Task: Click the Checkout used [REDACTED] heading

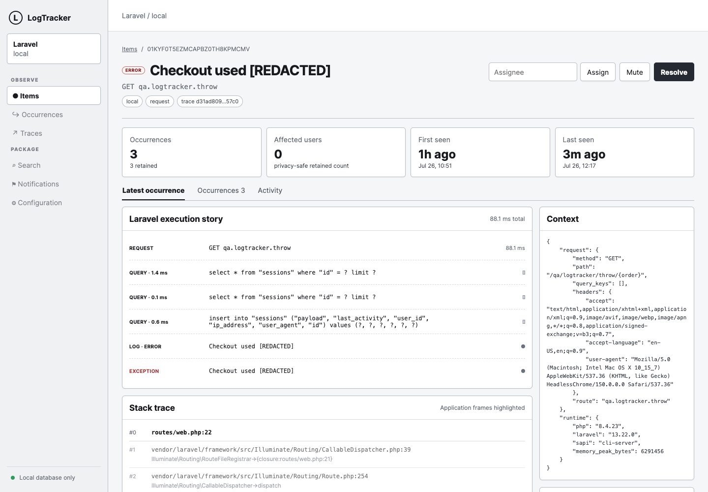Action: pos(240,70)
